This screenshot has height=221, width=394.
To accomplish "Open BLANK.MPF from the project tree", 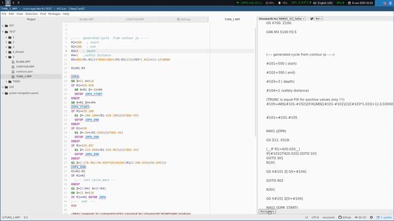I will point(23,61).
